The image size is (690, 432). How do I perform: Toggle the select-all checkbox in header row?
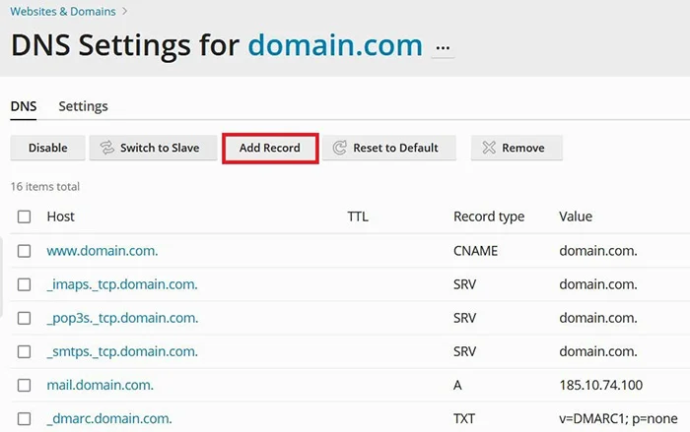25,216
